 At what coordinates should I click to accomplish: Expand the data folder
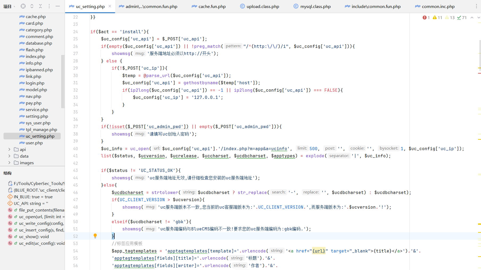coord(9,156)
